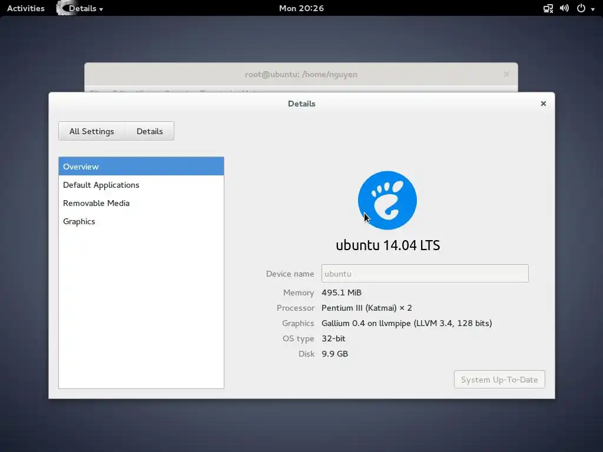Click the Disk label
Screen dimensions: 603x452
[306, 354]
